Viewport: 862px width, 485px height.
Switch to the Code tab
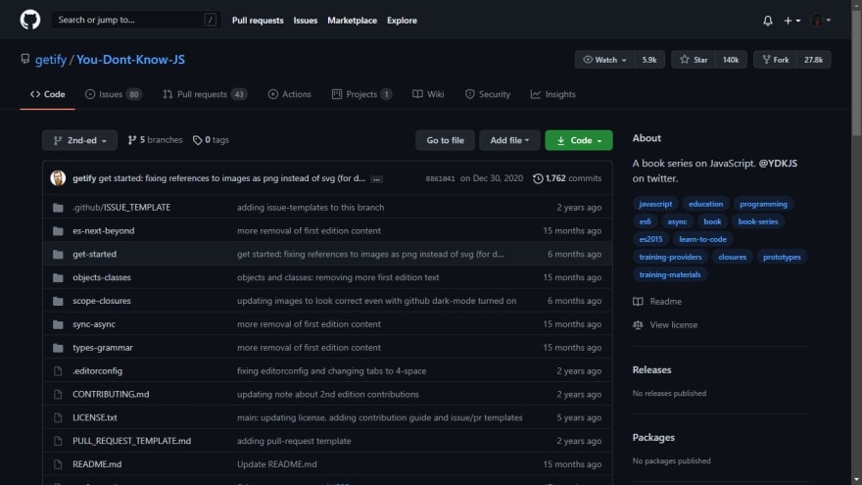coord(48,95)
